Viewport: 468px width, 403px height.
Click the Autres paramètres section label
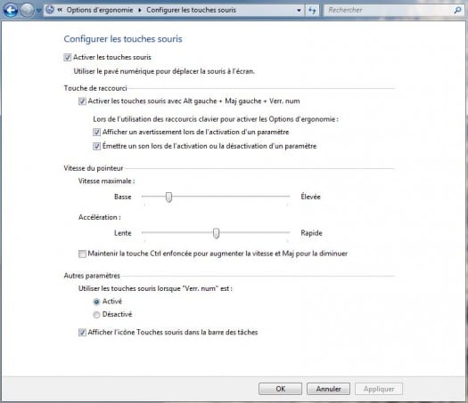(92, 276)
